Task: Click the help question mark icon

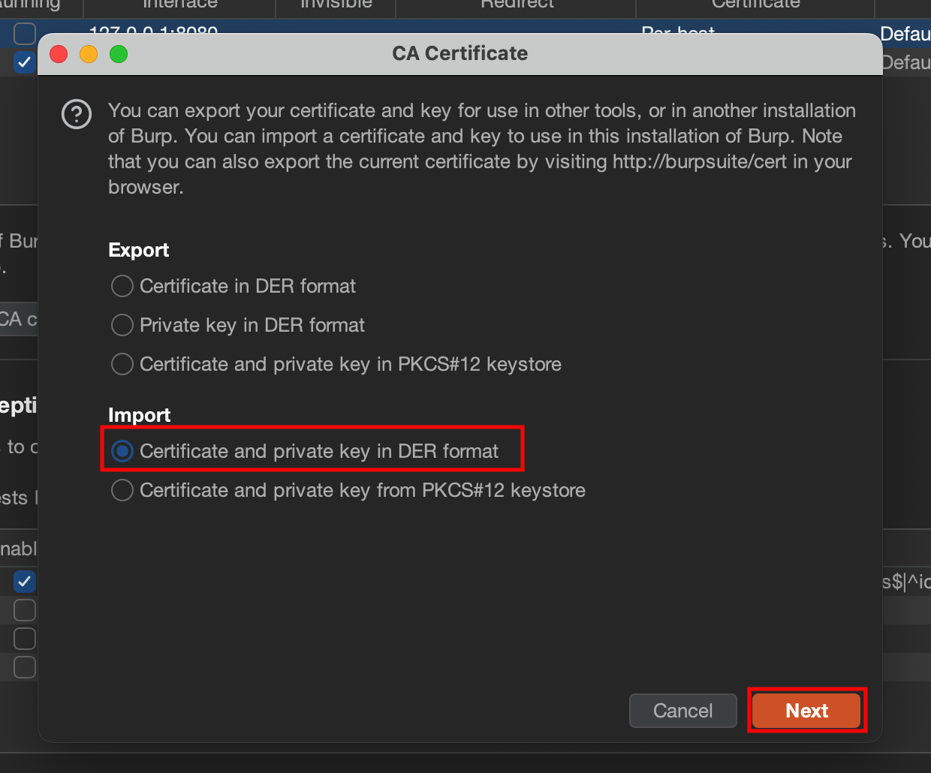Action: [76, 115]
